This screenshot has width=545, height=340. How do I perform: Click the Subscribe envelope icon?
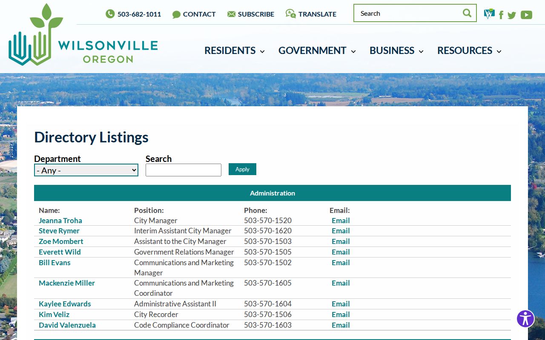coord(231,14)
